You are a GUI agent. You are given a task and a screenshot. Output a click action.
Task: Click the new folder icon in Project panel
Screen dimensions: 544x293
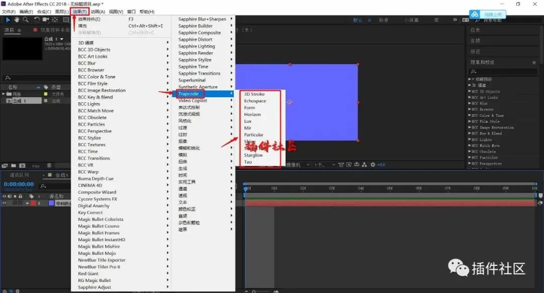[14, 166]
